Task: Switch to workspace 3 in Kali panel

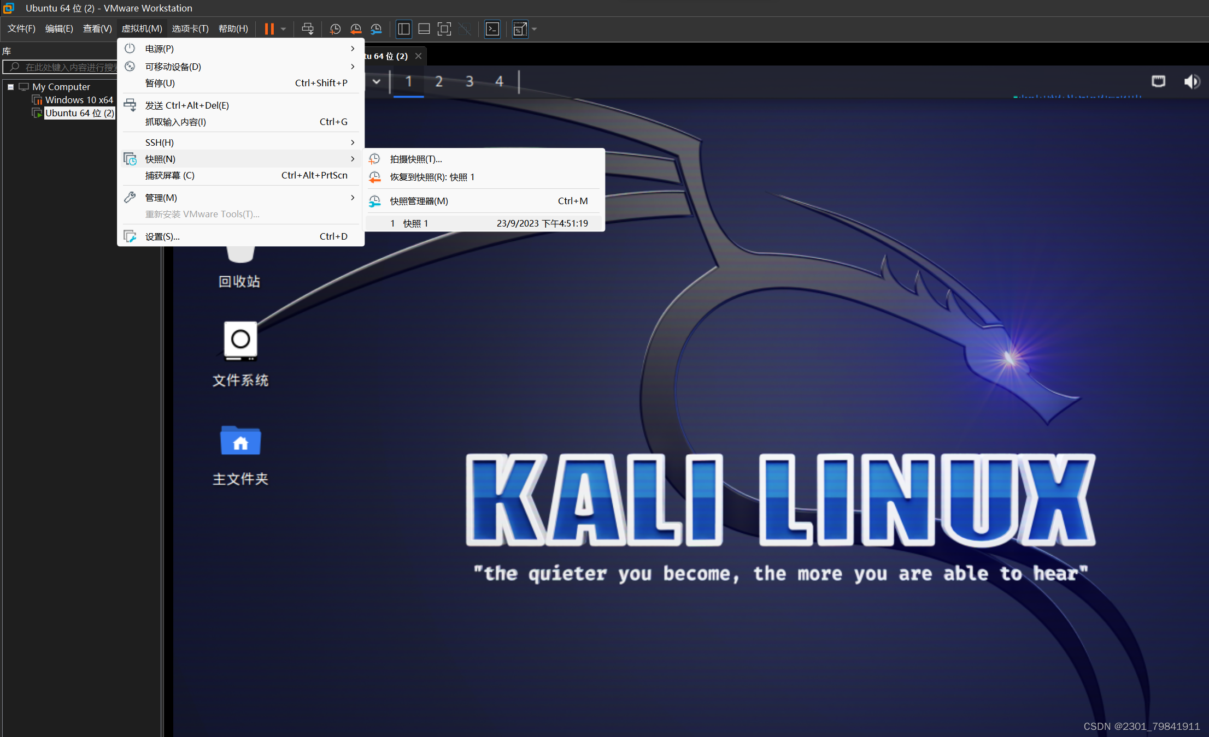Action: pyautogui.click(x=469, y=81)
